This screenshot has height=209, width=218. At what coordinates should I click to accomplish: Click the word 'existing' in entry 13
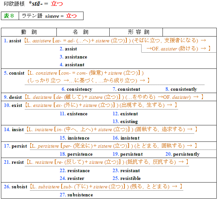pyautogui.click(x=129, y=121)
